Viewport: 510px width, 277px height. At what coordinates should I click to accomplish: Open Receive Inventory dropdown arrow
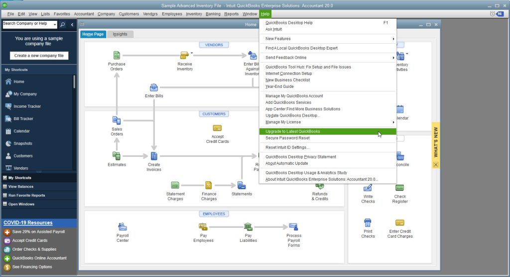pyautogui.click(x=192, y=53)
